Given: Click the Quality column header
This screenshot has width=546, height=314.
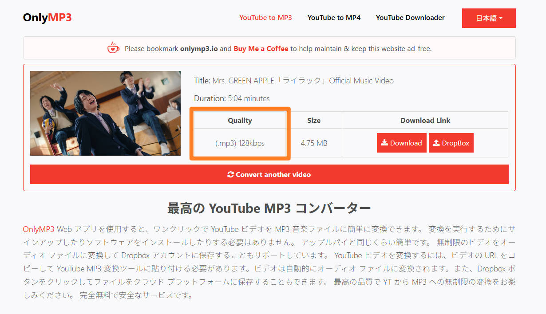Looking at the screenshot, I should 240,120.
